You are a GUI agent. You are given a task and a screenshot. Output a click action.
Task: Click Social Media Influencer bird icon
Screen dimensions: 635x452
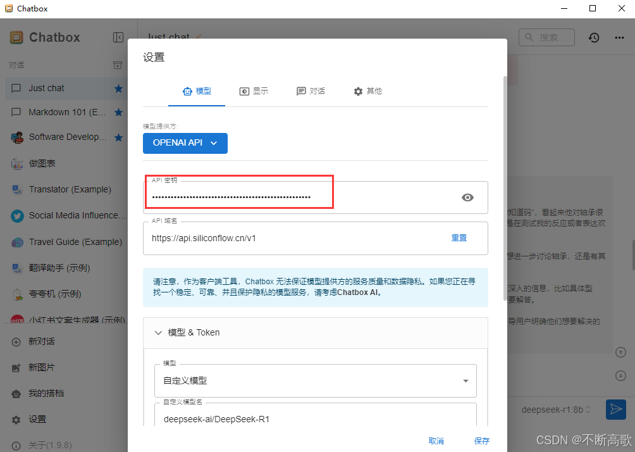pyautogui.click(x=17, y=216)
